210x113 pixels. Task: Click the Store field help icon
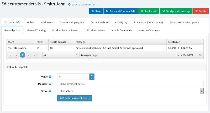point(50,91)
